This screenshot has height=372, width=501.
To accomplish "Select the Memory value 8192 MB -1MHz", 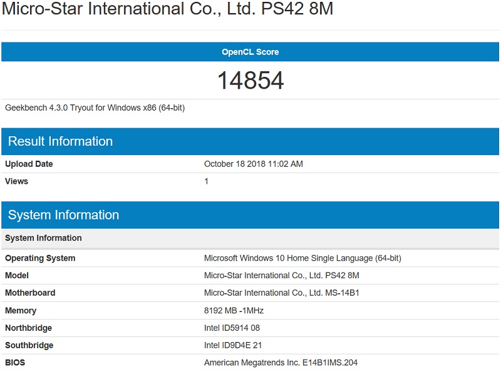I will (234, 311).
